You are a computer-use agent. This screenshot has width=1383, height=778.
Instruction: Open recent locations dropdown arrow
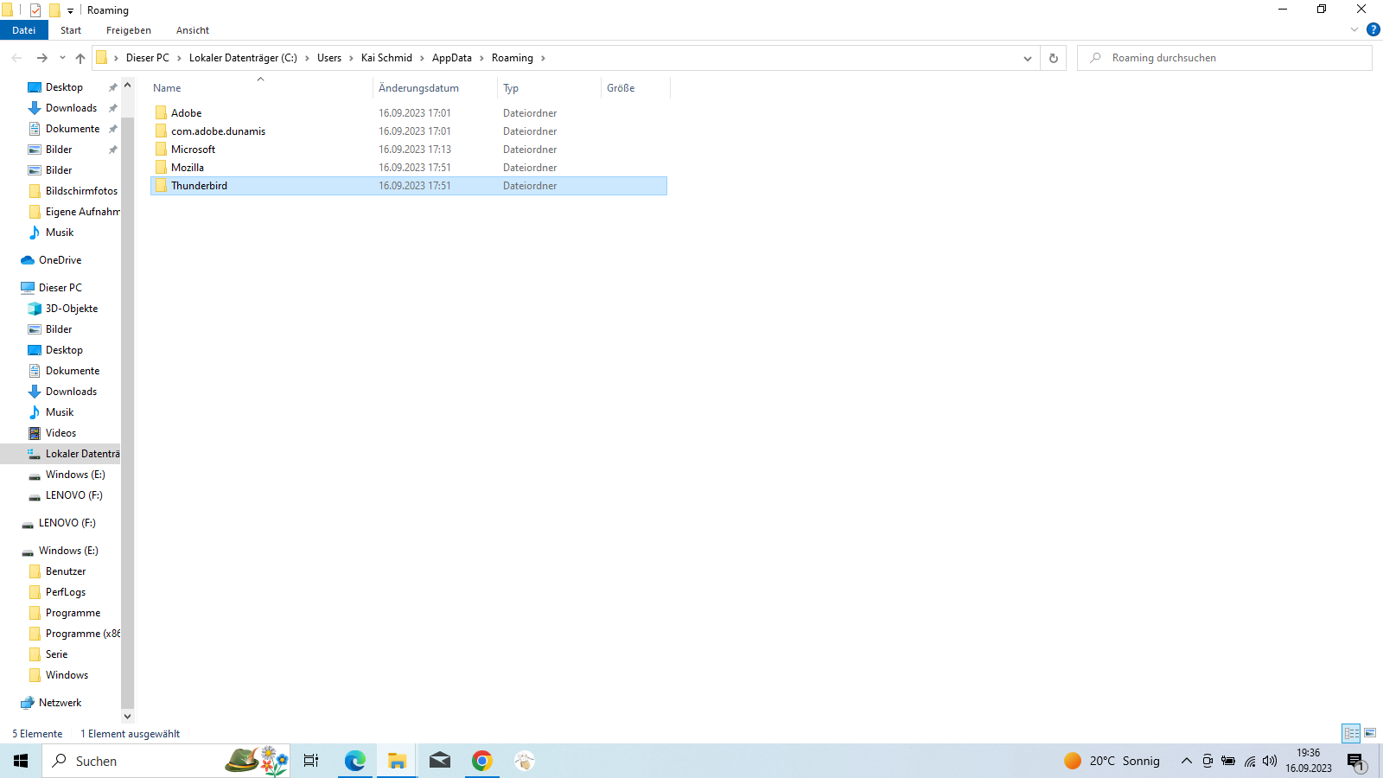[62, 58]
